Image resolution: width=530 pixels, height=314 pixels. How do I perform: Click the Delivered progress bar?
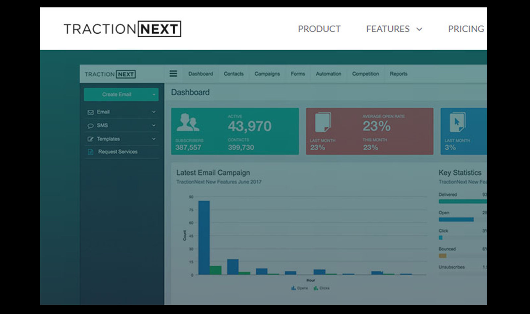pyautogui.click(x=463, y=201)
